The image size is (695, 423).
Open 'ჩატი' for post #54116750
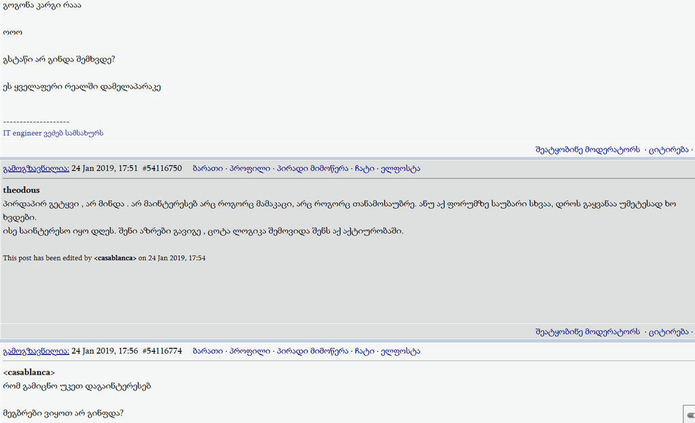tap(364, 169)
